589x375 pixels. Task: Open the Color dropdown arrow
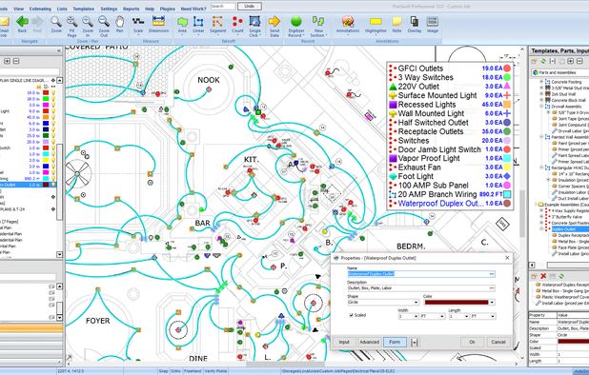pyautogui.click(x=492, y=303)
